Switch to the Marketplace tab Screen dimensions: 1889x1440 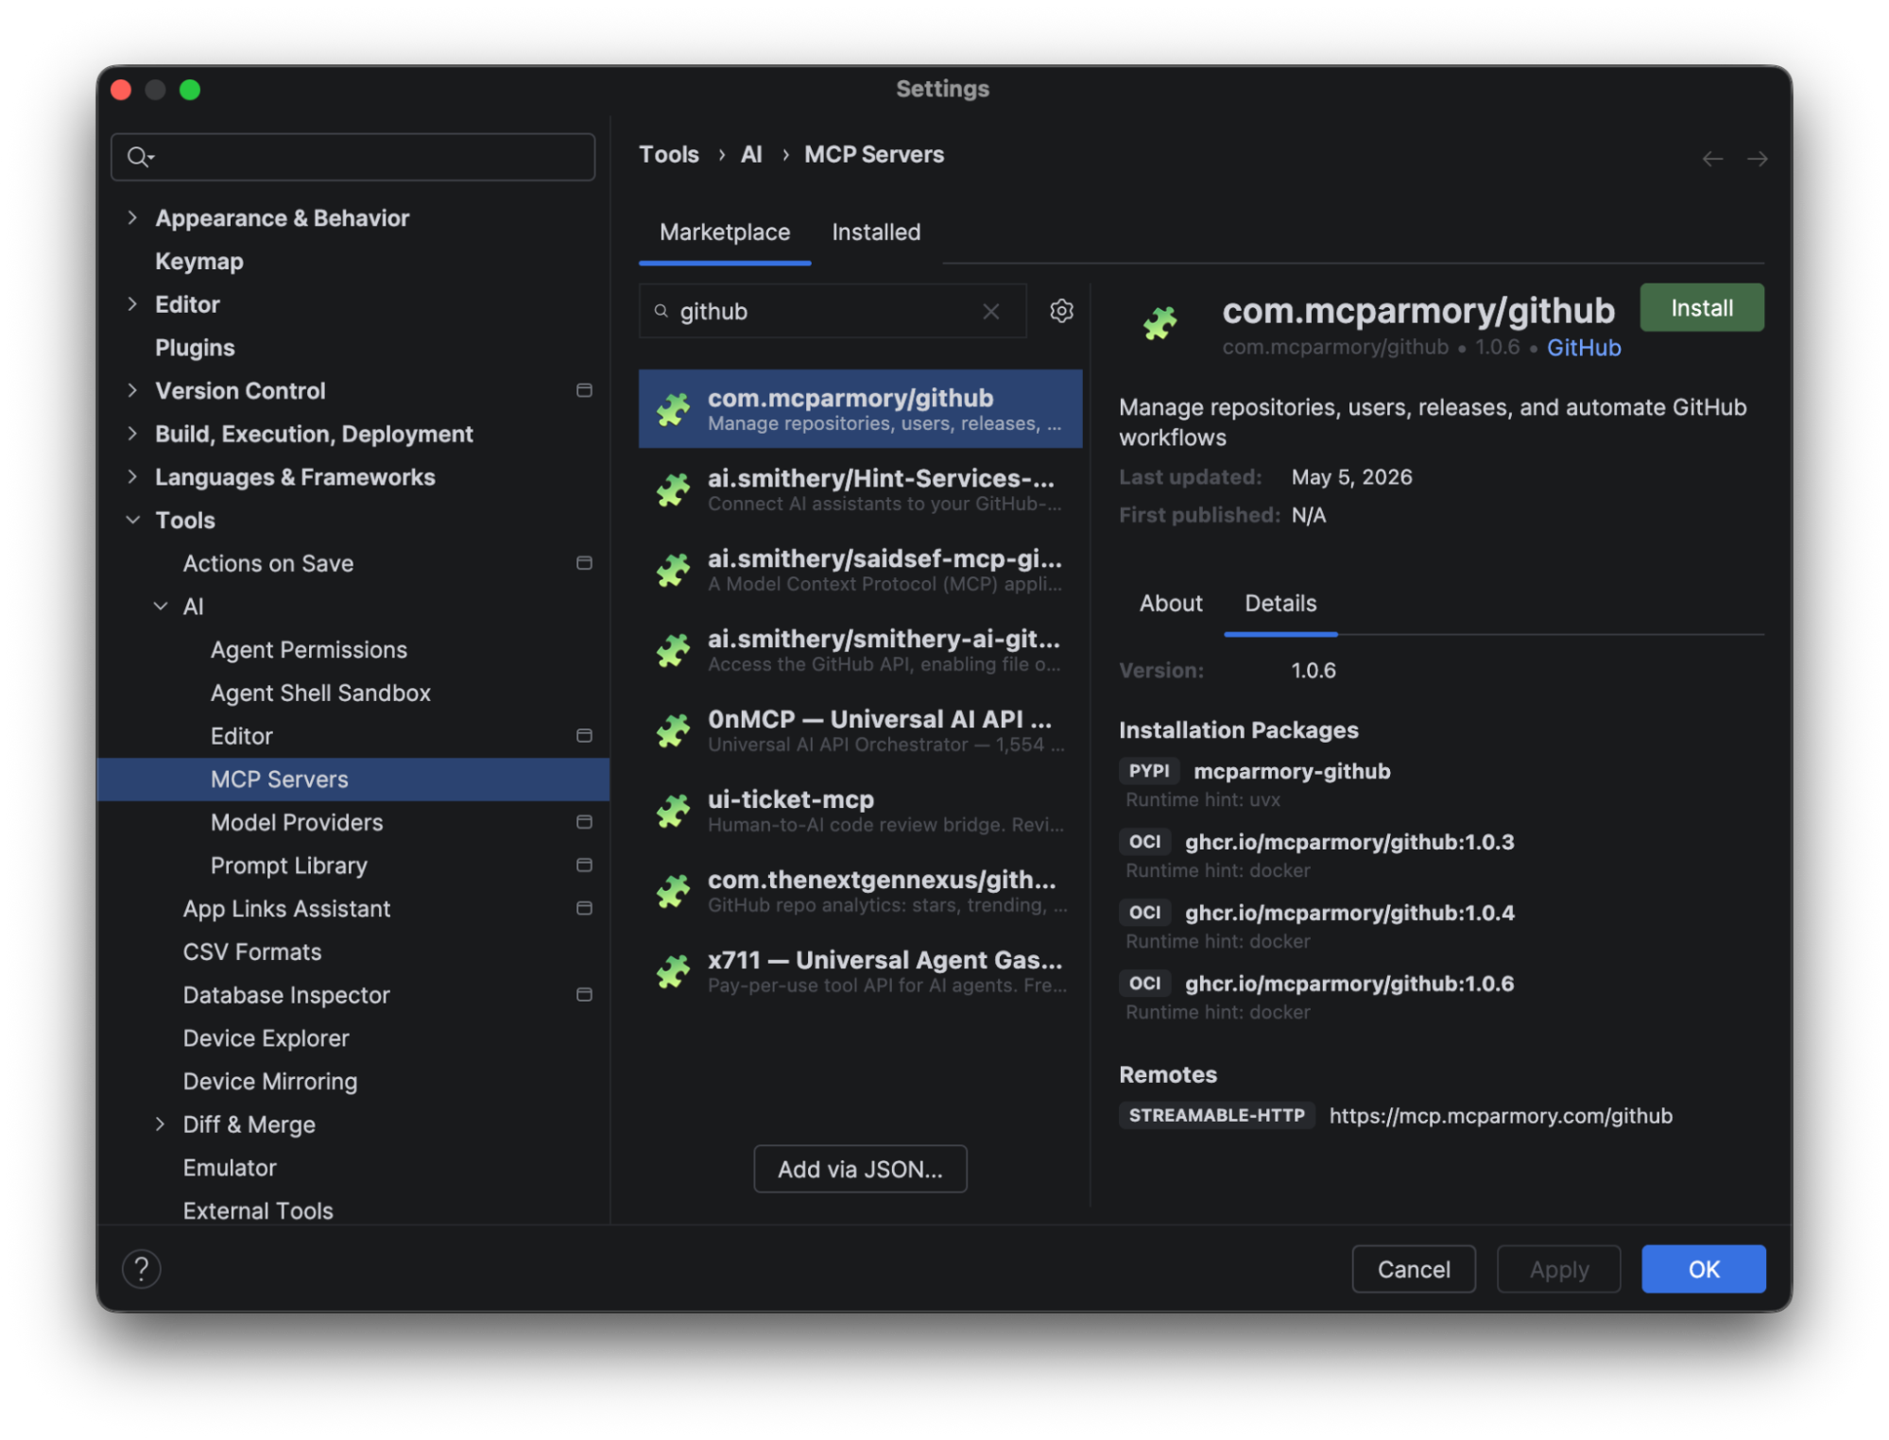(x=725, y=232)
